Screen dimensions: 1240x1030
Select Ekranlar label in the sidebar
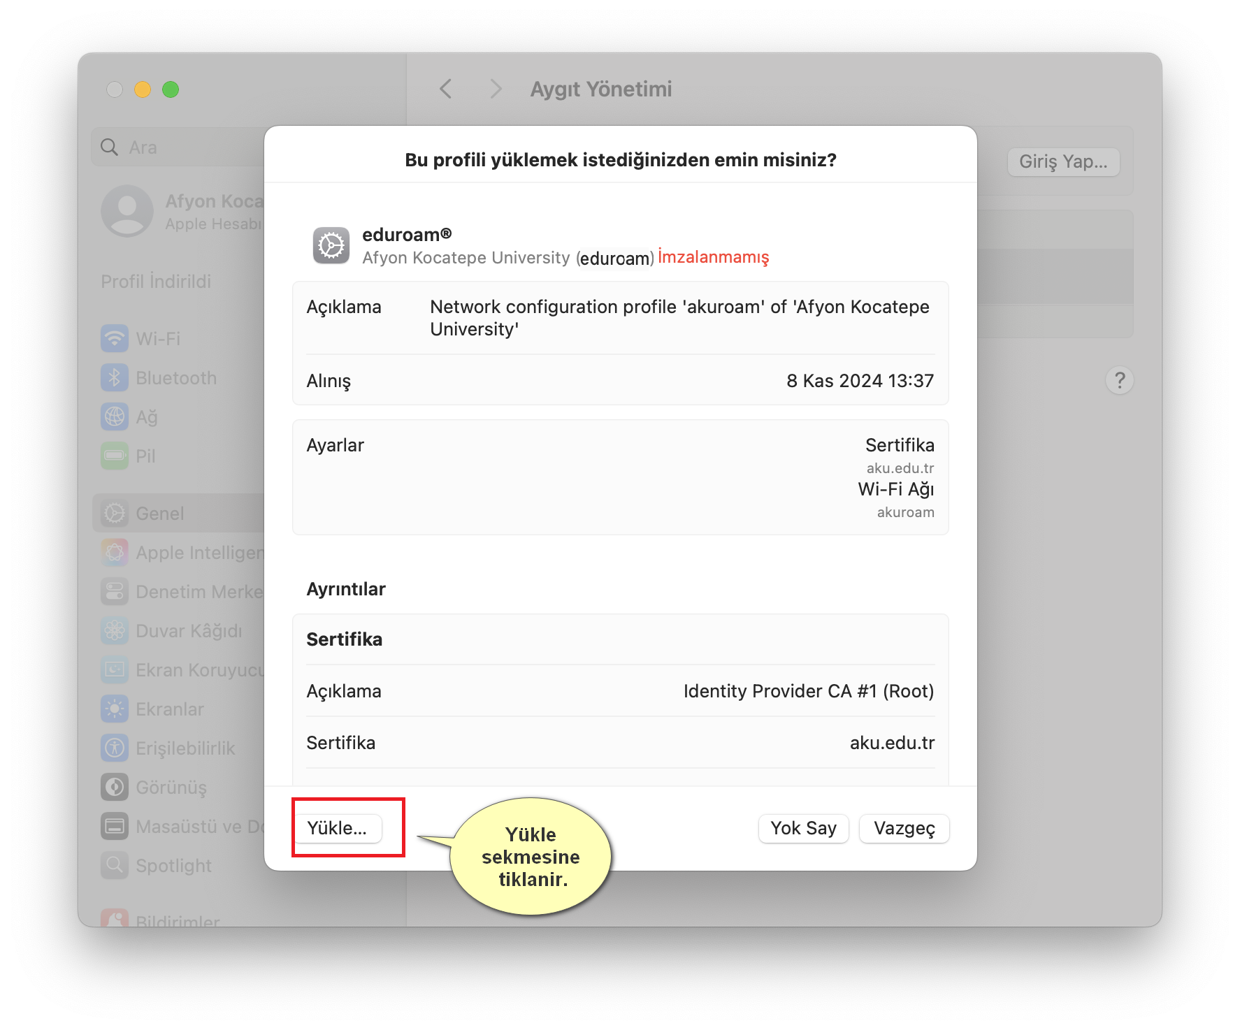pyautogui.click(x=170, y=709)
